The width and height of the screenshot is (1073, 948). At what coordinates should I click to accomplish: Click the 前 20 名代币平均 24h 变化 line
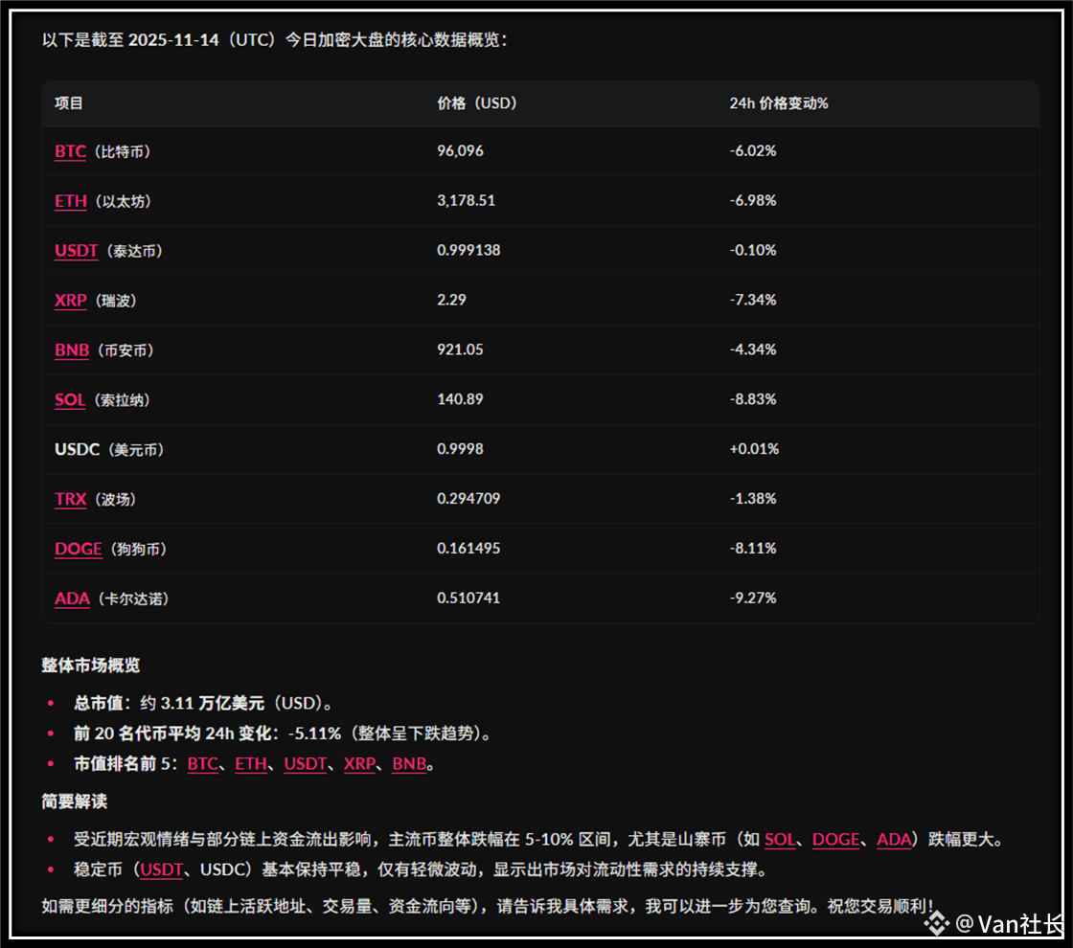coord(284,734)
